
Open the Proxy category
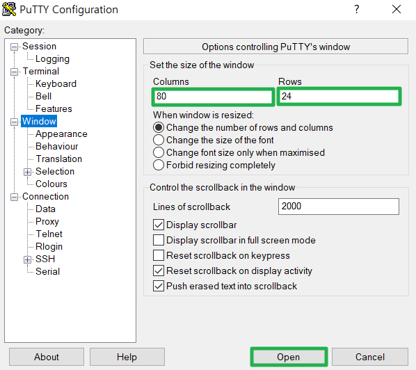point(47,221)
